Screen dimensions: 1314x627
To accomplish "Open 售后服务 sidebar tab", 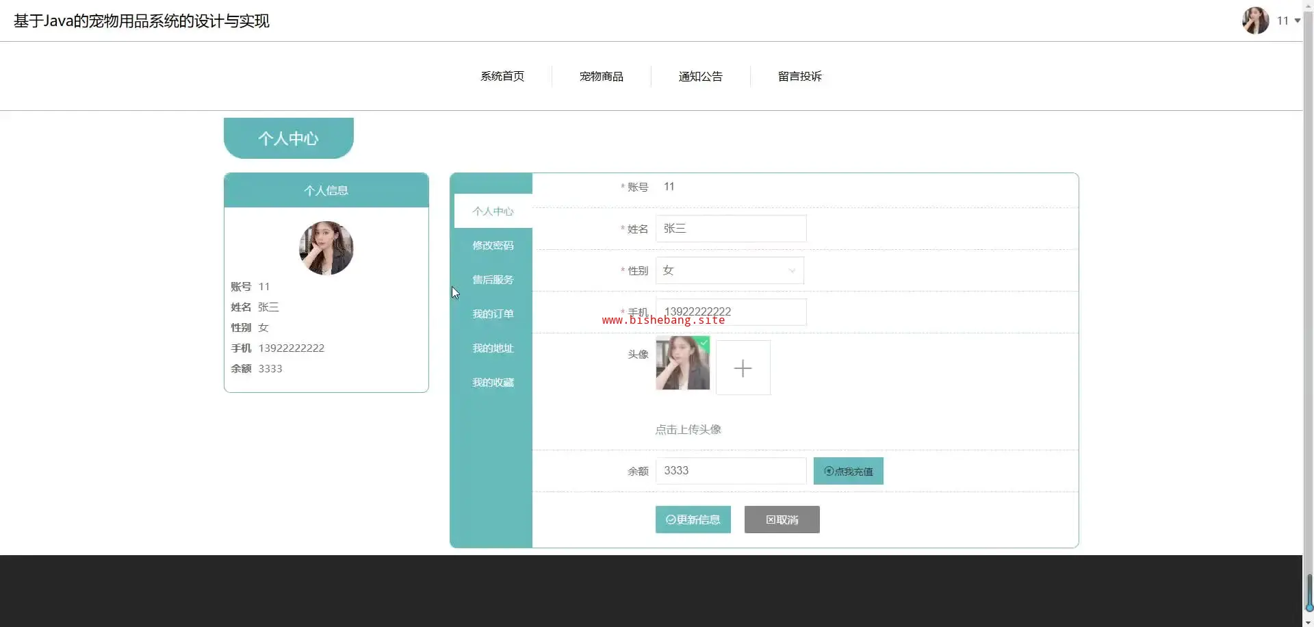I will tap(493, 279).
